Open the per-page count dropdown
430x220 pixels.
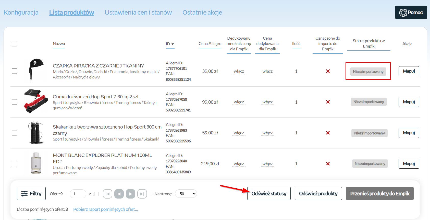point(186,194)
